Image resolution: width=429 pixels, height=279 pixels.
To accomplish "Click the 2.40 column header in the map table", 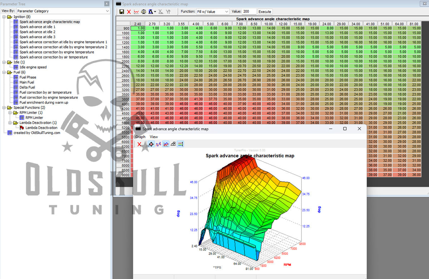I will (x=137, y=24).
